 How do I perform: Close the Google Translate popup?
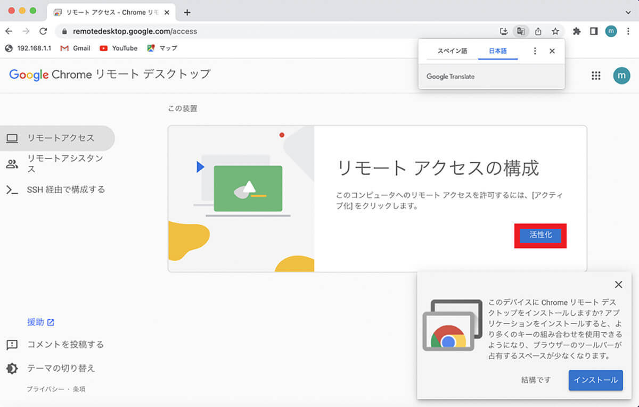[x=552, y=51]
